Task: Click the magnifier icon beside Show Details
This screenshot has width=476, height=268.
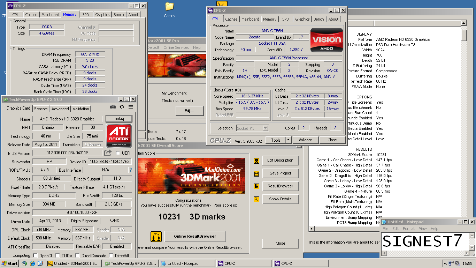Action: tap(256, 199)
